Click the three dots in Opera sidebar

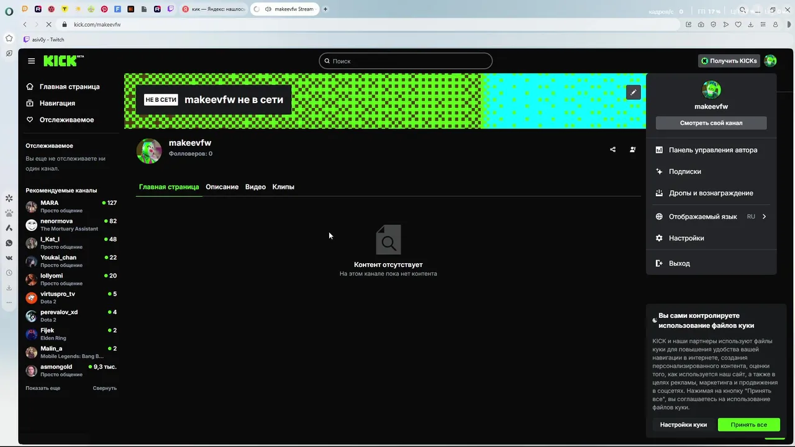tap(9, 302)
